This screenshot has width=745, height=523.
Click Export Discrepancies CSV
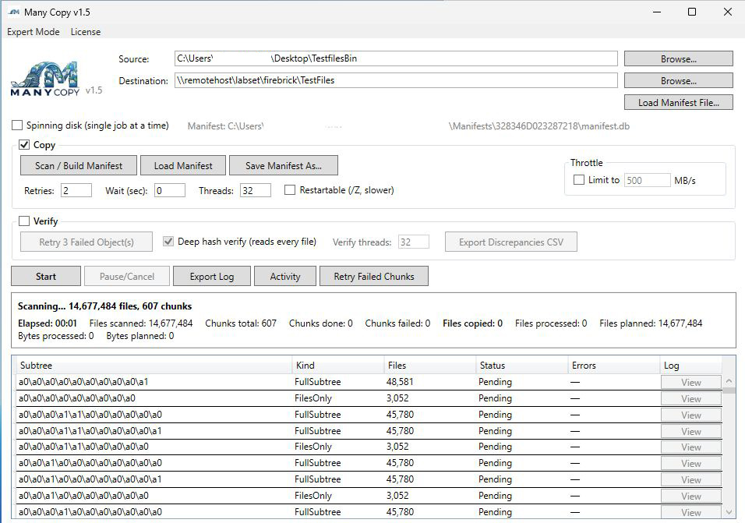(511, 242)
